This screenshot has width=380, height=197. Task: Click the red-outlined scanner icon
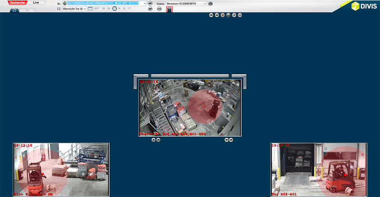(x=169, y=9)
